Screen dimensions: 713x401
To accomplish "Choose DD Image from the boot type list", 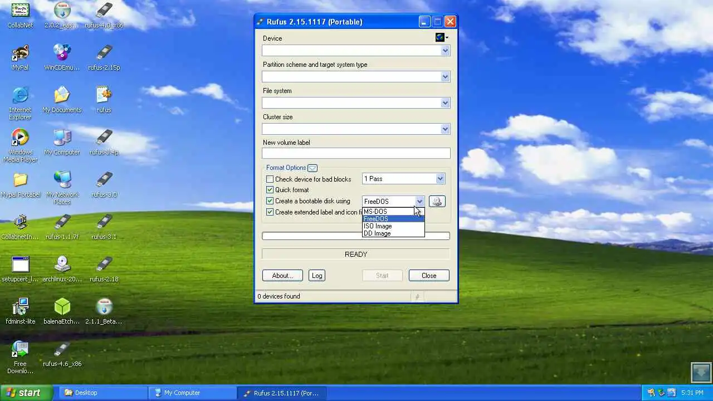I will pos(393,233).
